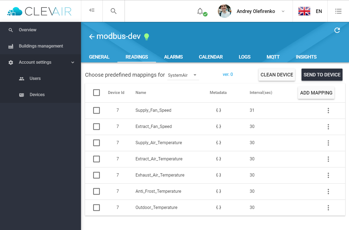Open row options for Outdoor_Temperature
This screenshot has width=349, height=230.
pyautogui.click(x=328, y=208)
